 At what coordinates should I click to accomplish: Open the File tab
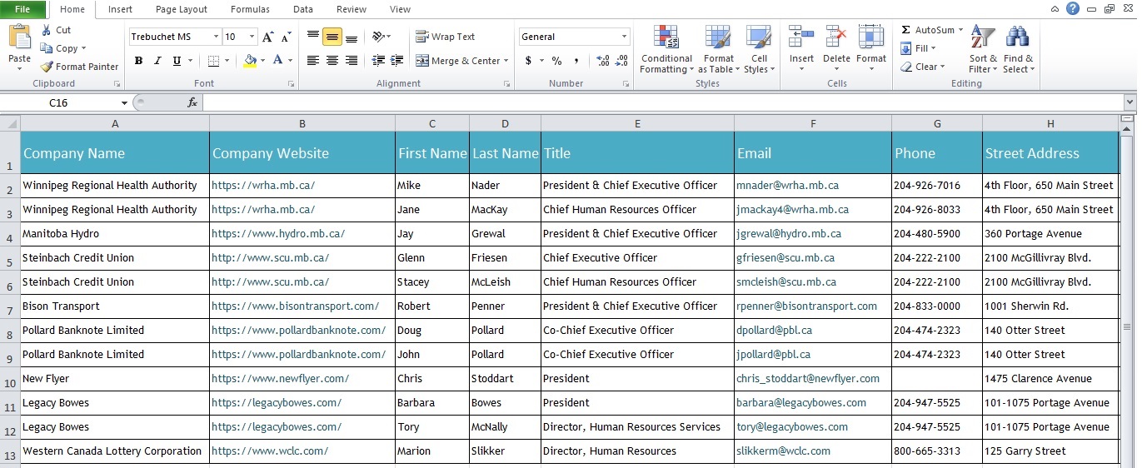coord(23,9)
